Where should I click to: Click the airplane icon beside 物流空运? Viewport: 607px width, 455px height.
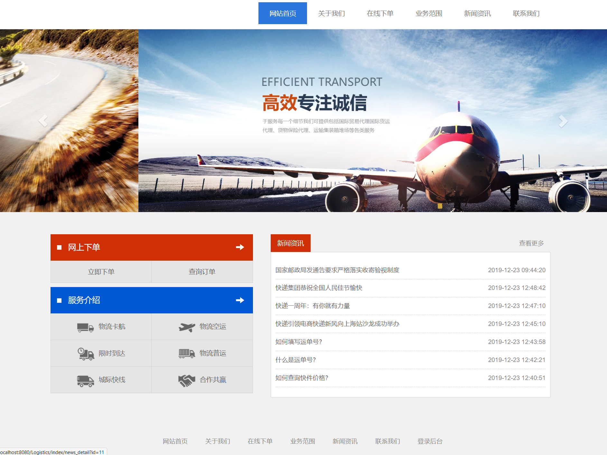[x=187, y=327]
